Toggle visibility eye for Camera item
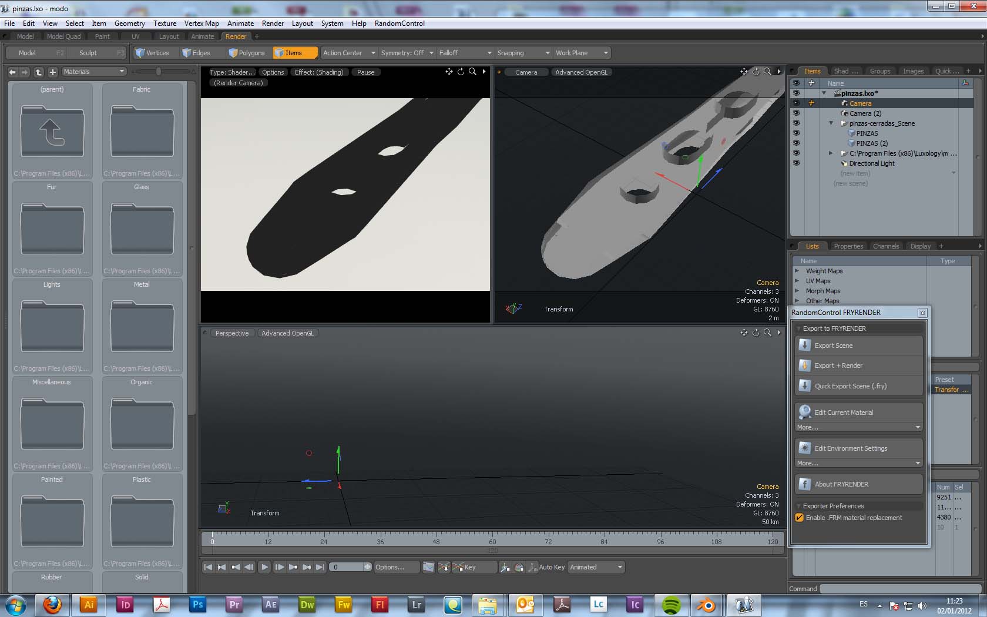 click(797, 103)
